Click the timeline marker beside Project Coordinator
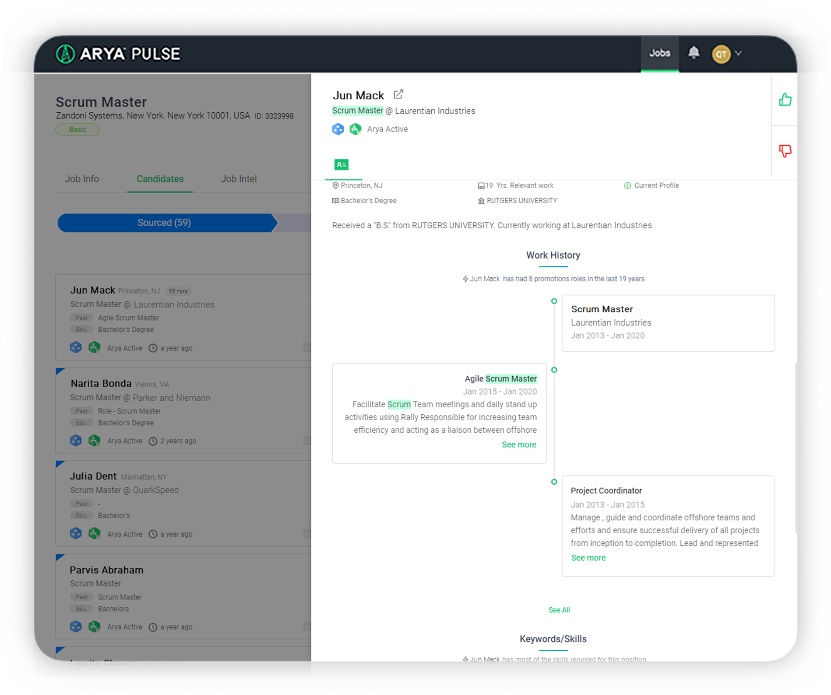Image resolution: width=831 pixels, height=695 pixels. [554, 482]
